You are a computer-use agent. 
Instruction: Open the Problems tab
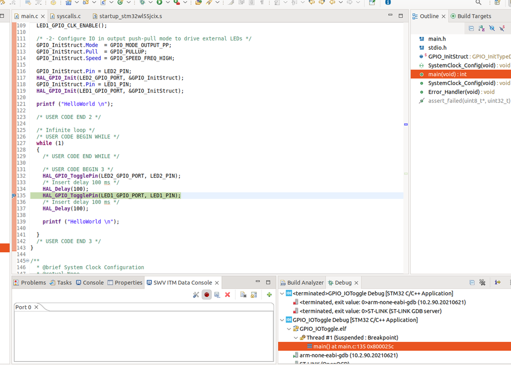tap(30, 283)
